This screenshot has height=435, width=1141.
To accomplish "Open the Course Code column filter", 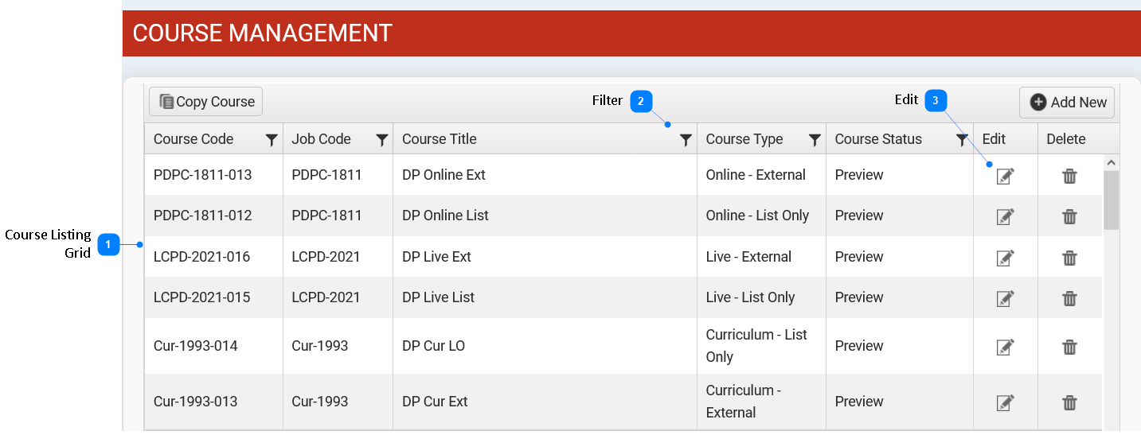I will click(272, 140).
